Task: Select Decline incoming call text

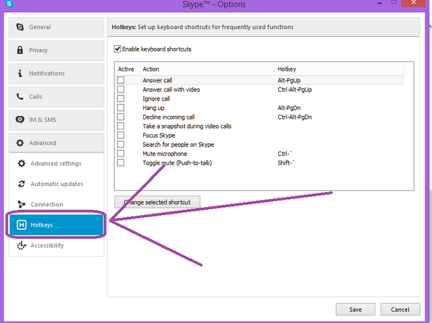Action: (x=169, y=117)
